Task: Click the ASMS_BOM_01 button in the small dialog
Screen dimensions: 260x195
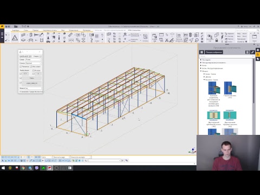Action: tap(32, 83)
